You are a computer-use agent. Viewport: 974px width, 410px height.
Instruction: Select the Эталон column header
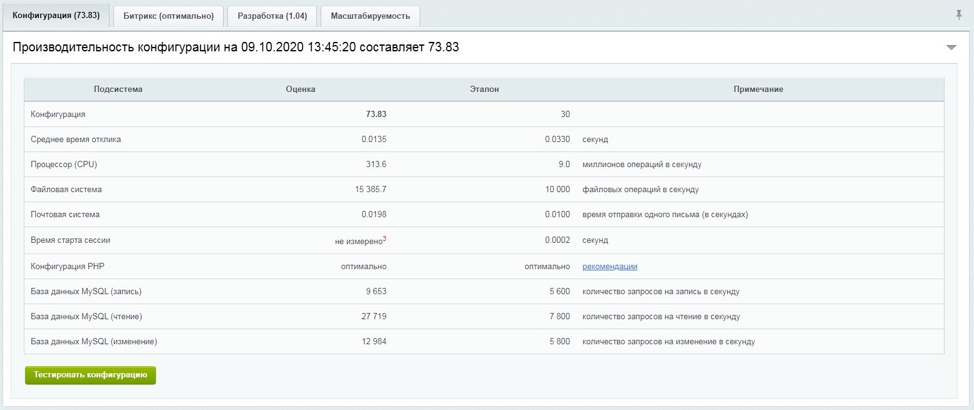tap(485, 89)
